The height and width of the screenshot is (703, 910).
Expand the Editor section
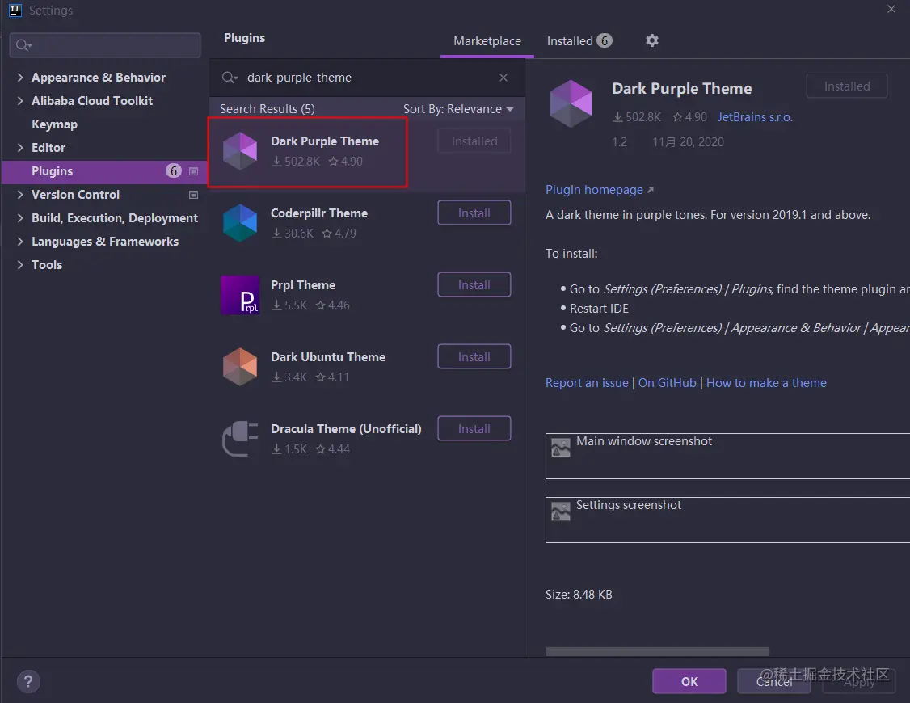[x=20, y=147]
